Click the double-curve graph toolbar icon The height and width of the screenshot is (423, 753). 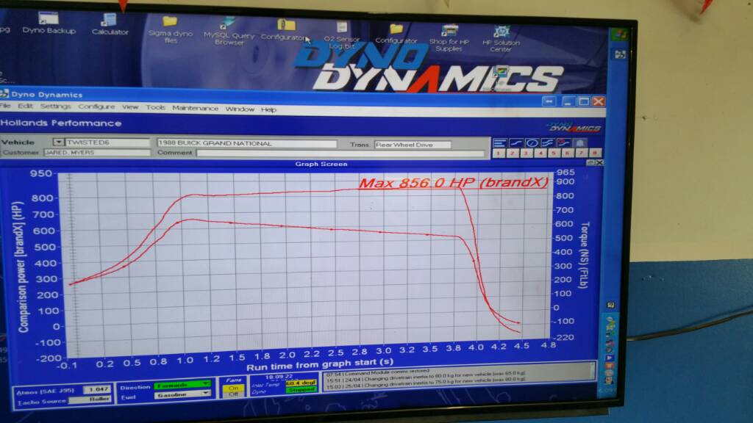pos(547,143)
